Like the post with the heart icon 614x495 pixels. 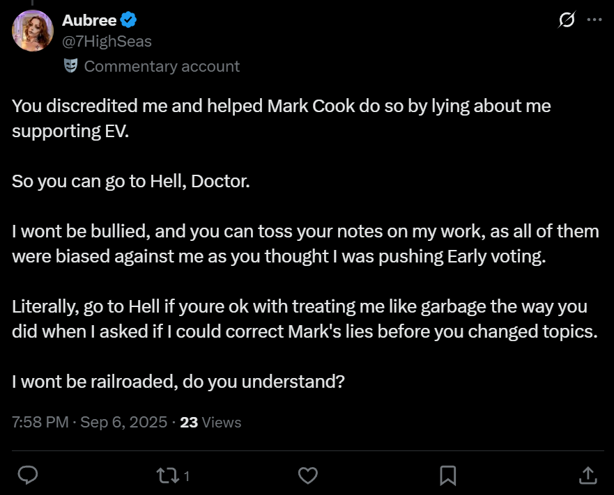pyautogui.click(x=307, y=475)
